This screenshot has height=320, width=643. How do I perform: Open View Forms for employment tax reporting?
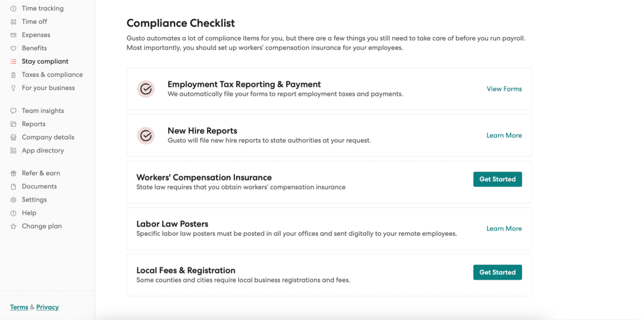(x=504, y=89)
